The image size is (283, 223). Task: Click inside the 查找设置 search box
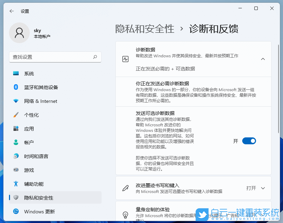click(55, 57)
